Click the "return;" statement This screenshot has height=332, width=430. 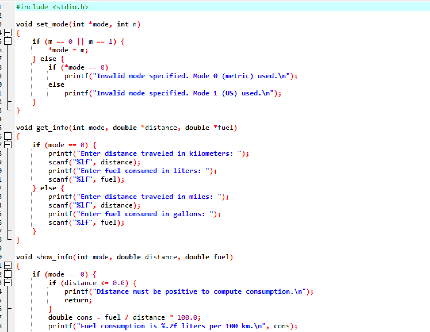78,300
